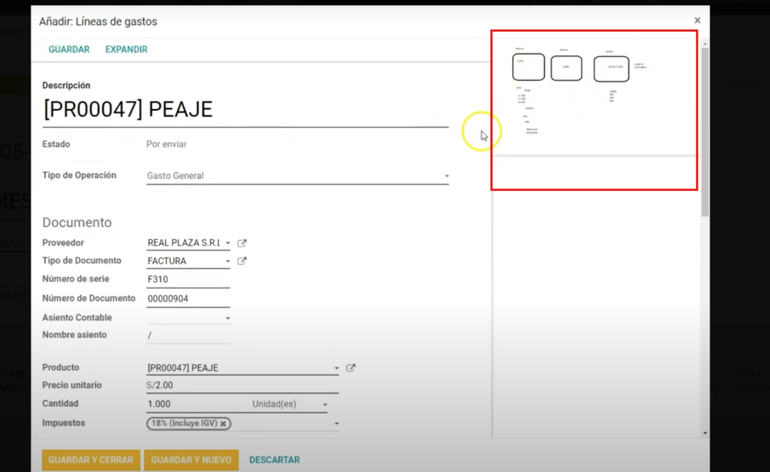770x472 pixels.
Task: Open Impuestos dropdown arrow
Action: pyautogui.click(x=337, y=424)
